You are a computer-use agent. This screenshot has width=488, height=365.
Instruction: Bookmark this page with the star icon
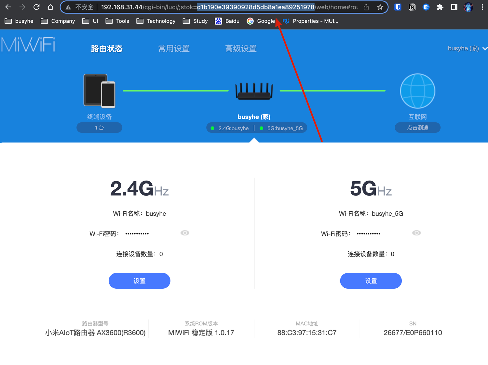click(x=380, y=7)
